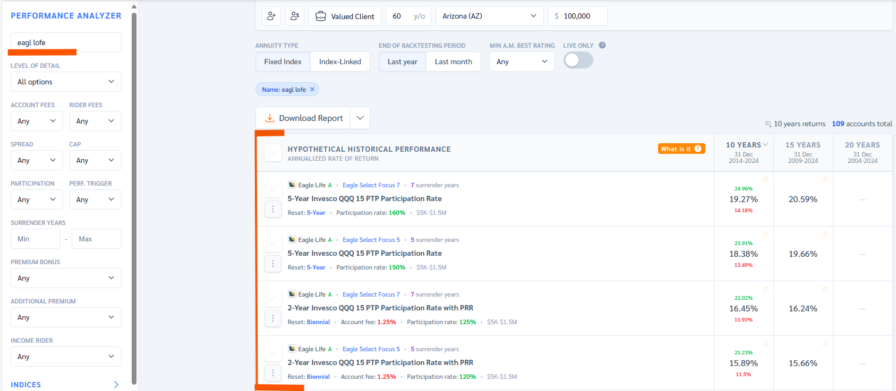Open the Income Rider dropdown
The width and height of the screenshot is (896, 391).
tap(66, 357)
